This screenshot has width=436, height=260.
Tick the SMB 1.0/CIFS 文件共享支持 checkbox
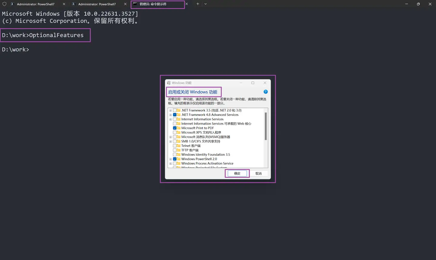click(x=175, y=141)
